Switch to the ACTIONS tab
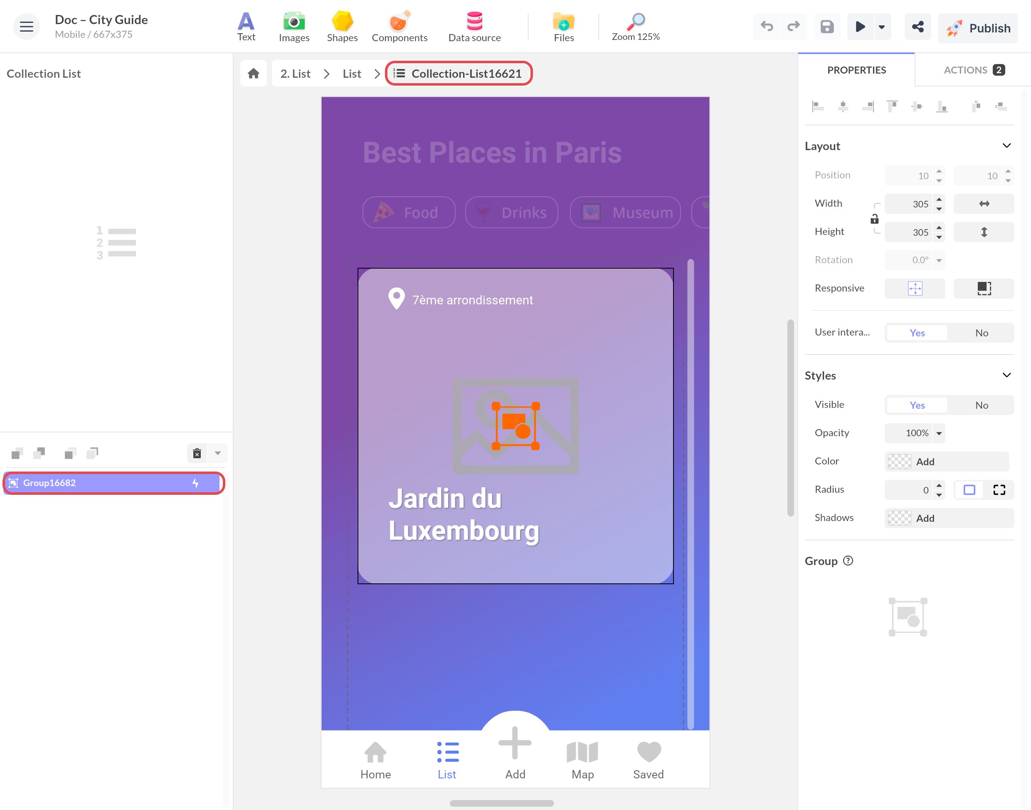Viewport: 1031px width, 810px height. [974, 70]
